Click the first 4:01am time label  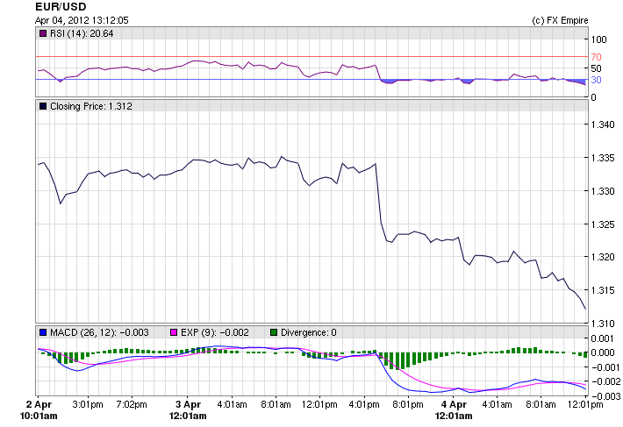pos(232,405)
